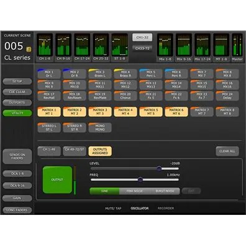The width and height of the screenshot is (246, 246).
Task: Open the MUTE/TAP tab
Action: [113, 208]
